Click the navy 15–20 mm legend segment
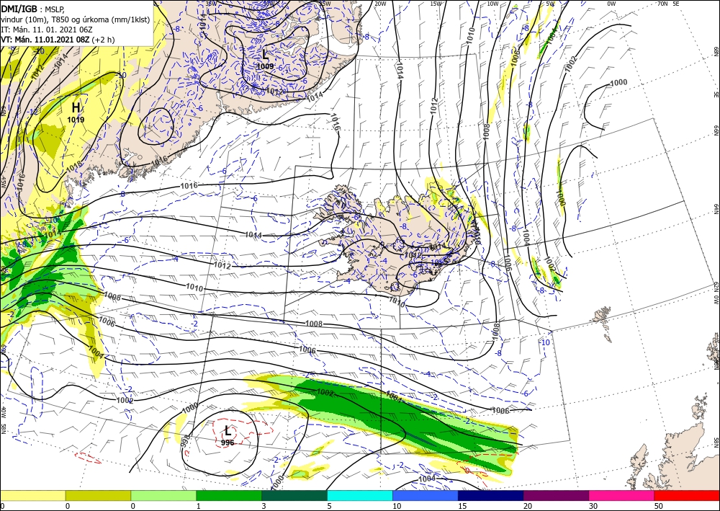 [491, 495]
